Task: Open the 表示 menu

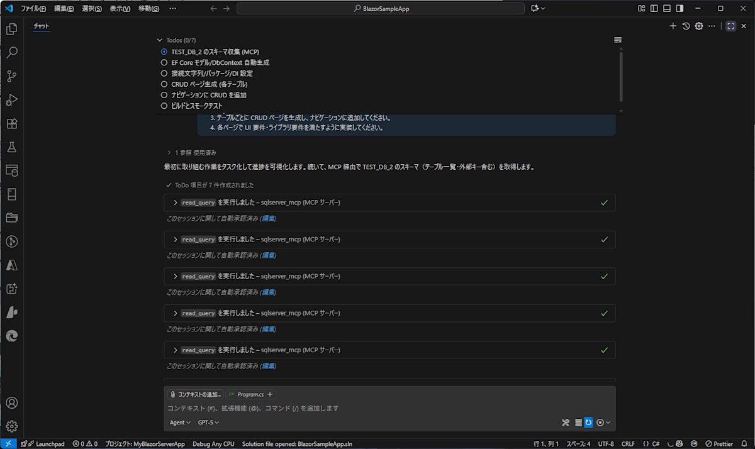Action: pyautogui.click(x=120, y=8)
